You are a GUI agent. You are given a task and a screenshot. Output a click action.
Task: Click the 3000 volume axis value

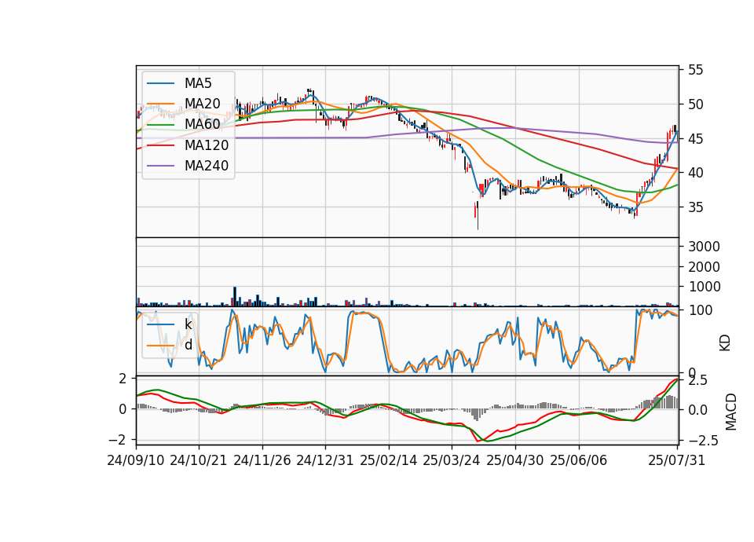click(x=704, y=247)
